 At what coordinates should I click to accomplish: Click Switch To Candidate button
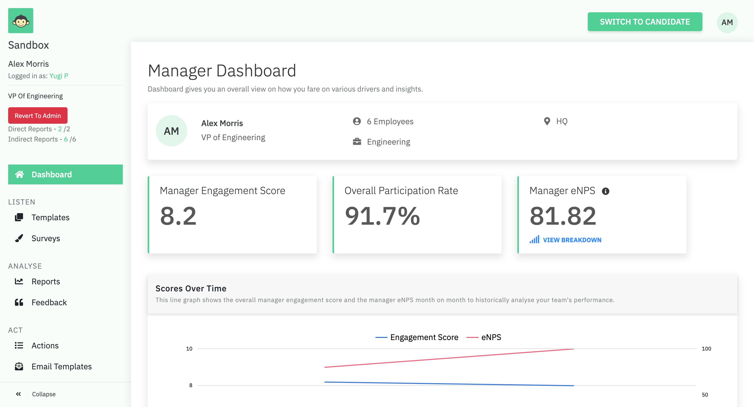645,22
